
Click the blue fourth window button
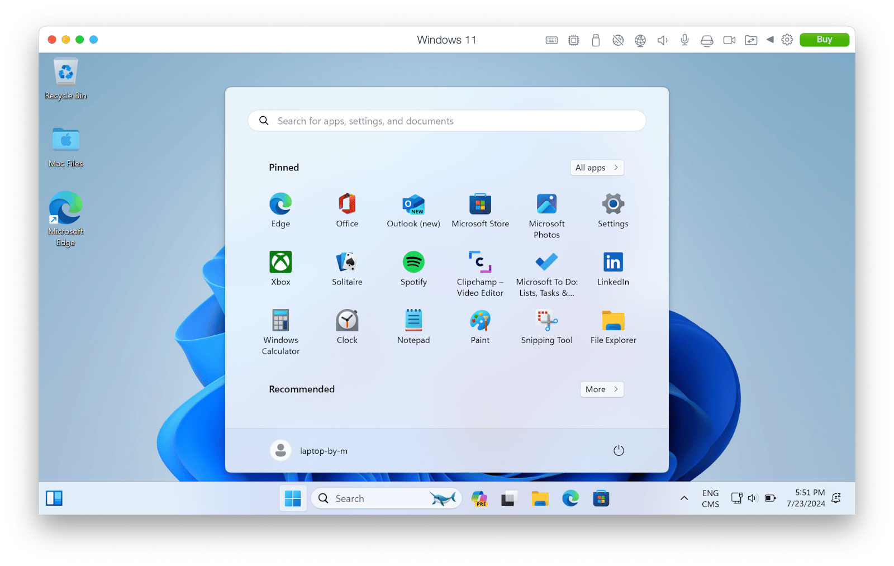[94, 40]
